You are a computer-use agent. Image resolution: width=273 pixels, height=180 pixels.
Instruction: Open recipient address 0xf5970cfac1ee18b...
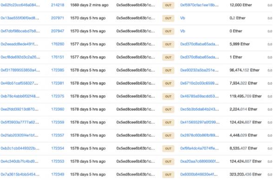[199, 5]
